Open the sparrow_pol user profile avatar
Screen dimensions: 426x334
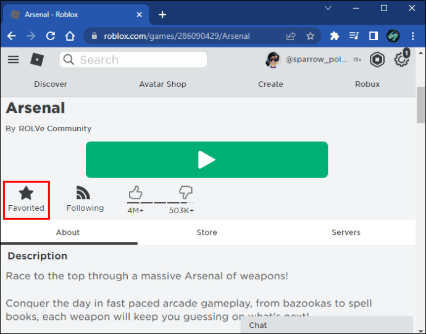[273, 60]
